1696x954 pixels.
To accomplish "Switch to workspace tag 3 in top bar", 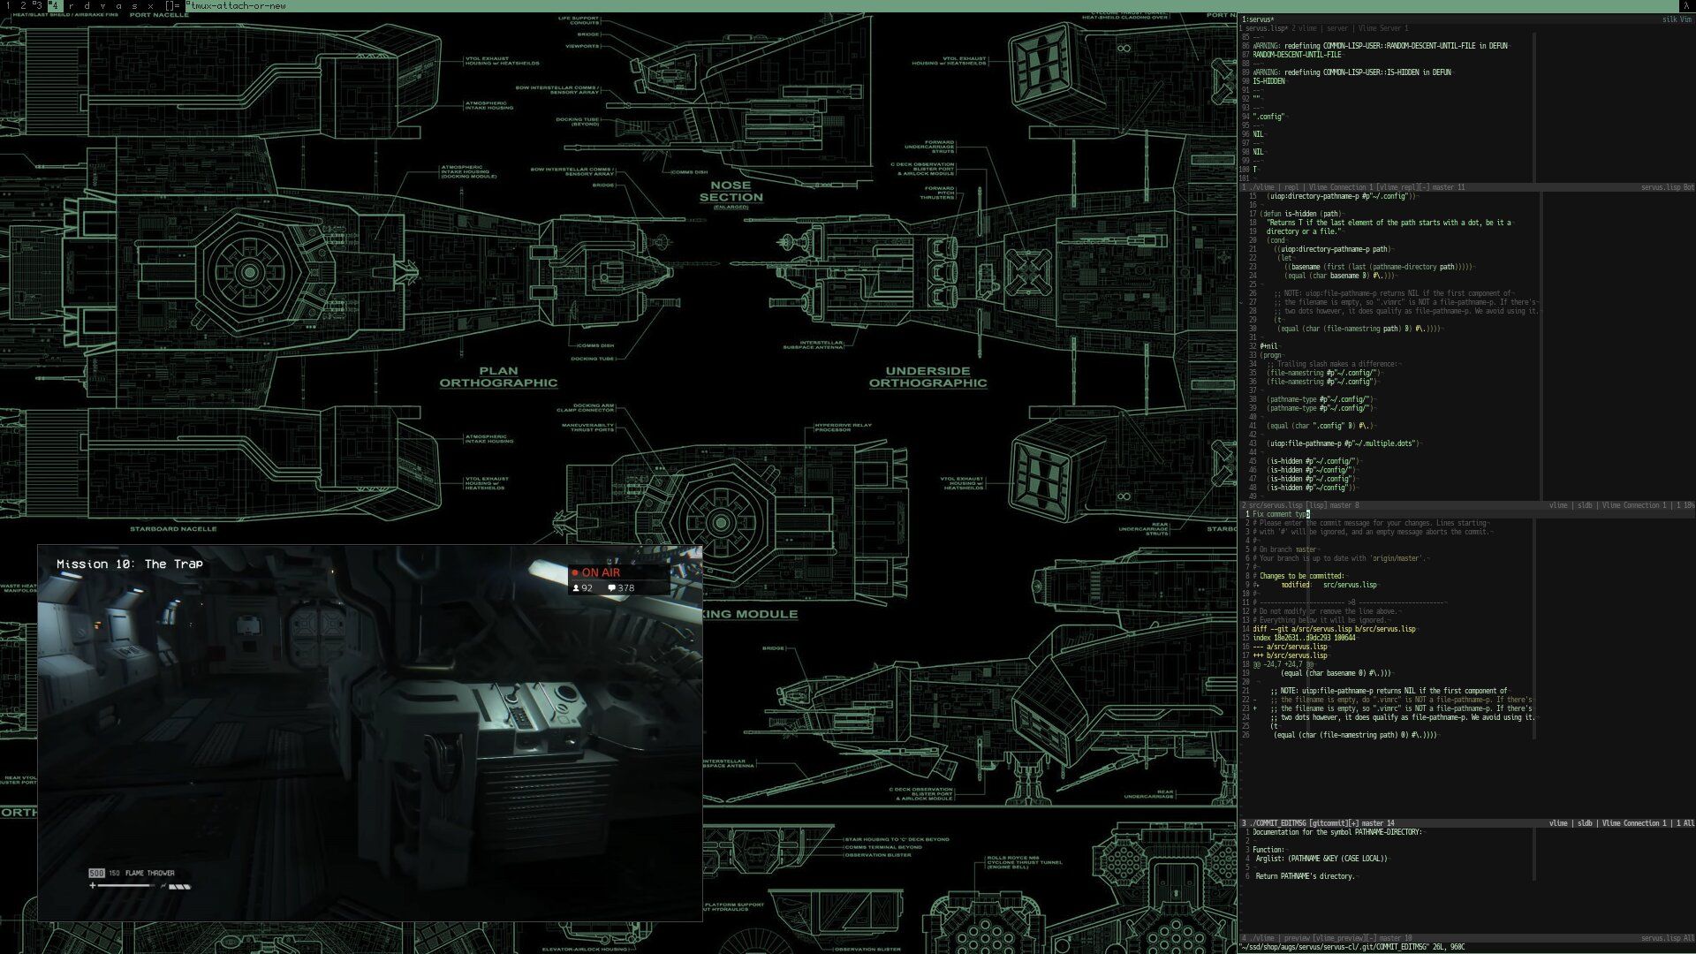I will pos(38,5).
